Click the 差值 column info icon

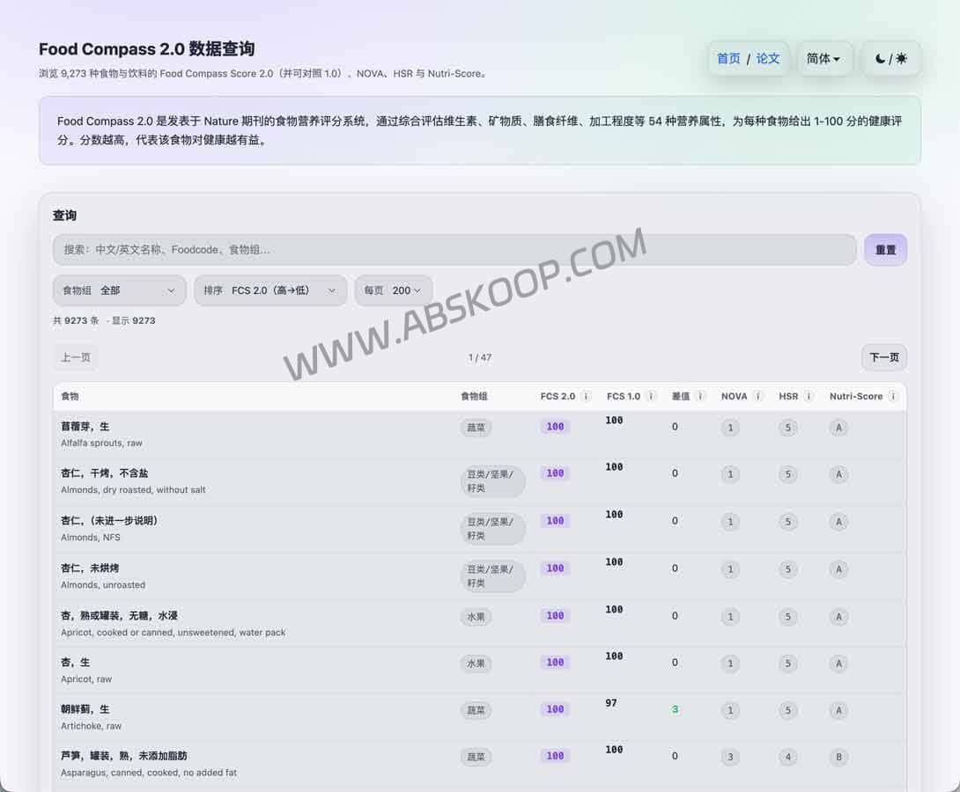(699, 394)
